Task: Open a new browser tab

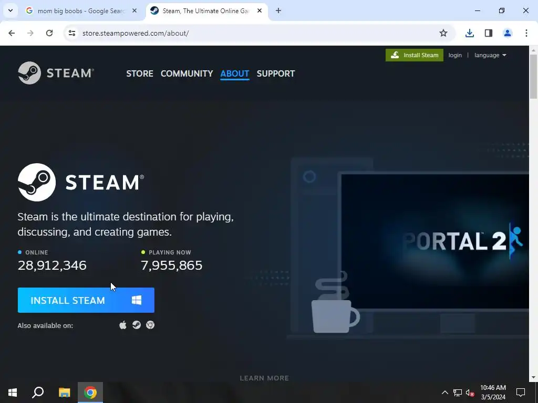Action: [278, 10]
